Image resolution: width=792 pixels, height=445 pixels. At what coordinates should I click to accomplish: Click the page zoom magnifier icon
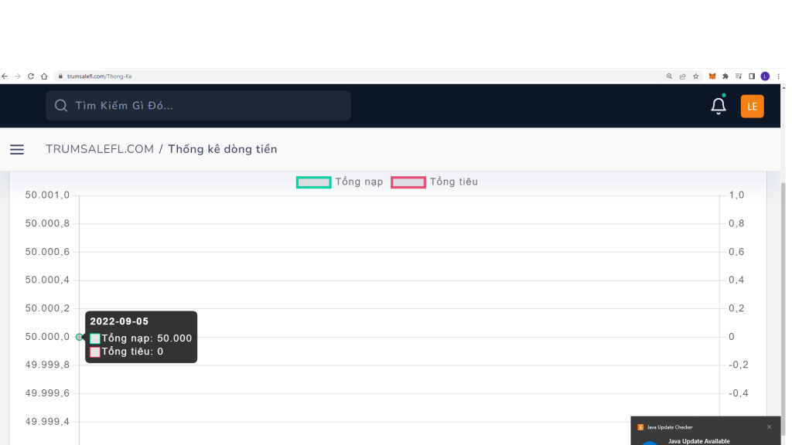point(669,76)
